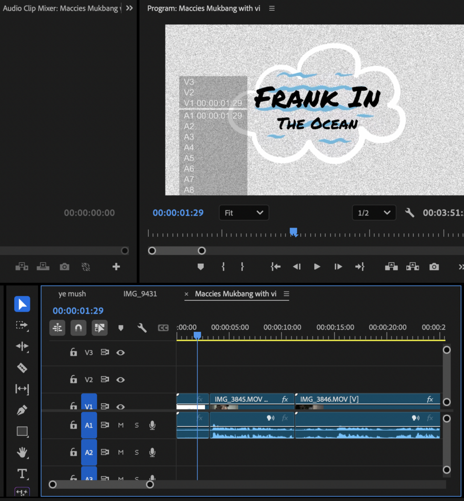
Task: Select the Rectangle tool
Action: click(x=22, y=432)
